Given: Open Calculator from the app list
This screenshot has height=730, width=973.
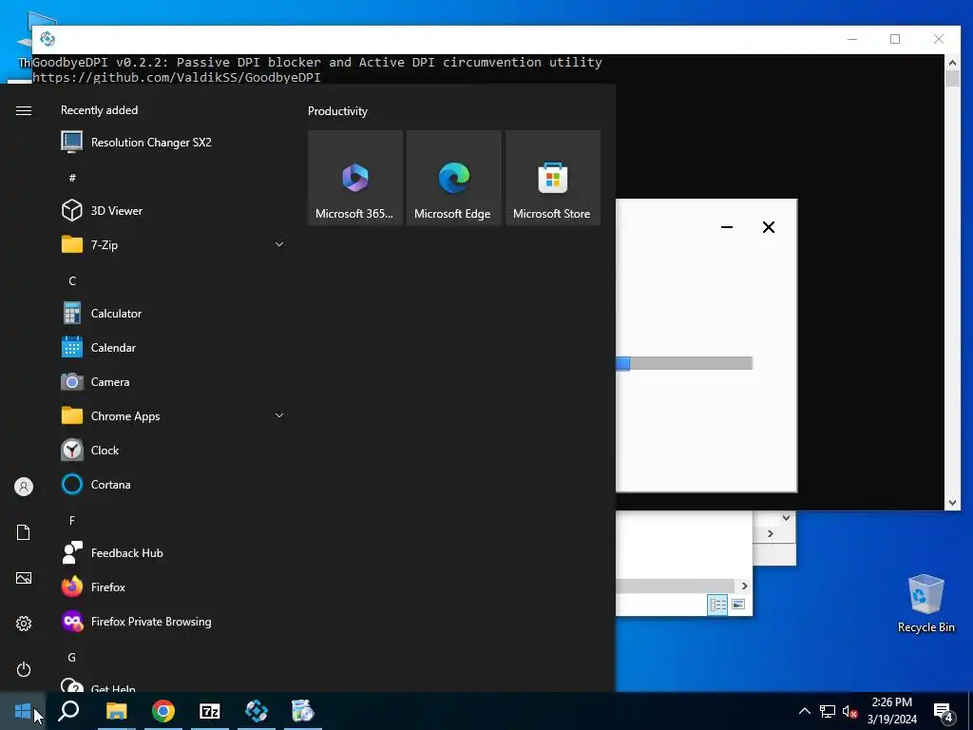Looking at the screenshot, I should pyautogui.click(x=173, y=314).
